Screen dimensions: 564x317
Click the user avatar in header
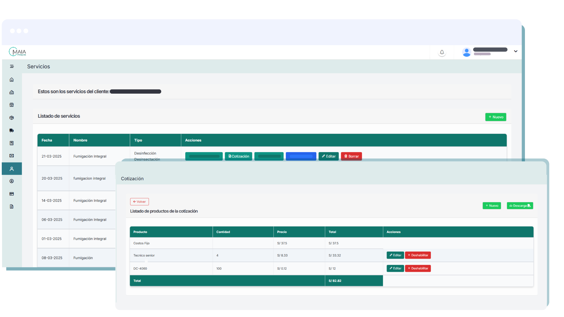[466, 52]
